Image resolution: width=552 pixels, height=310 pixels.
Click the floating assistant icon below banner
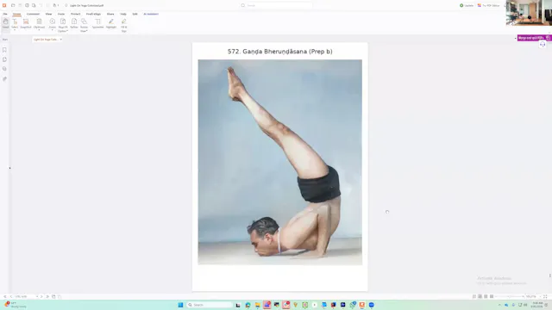coord(543,45)
